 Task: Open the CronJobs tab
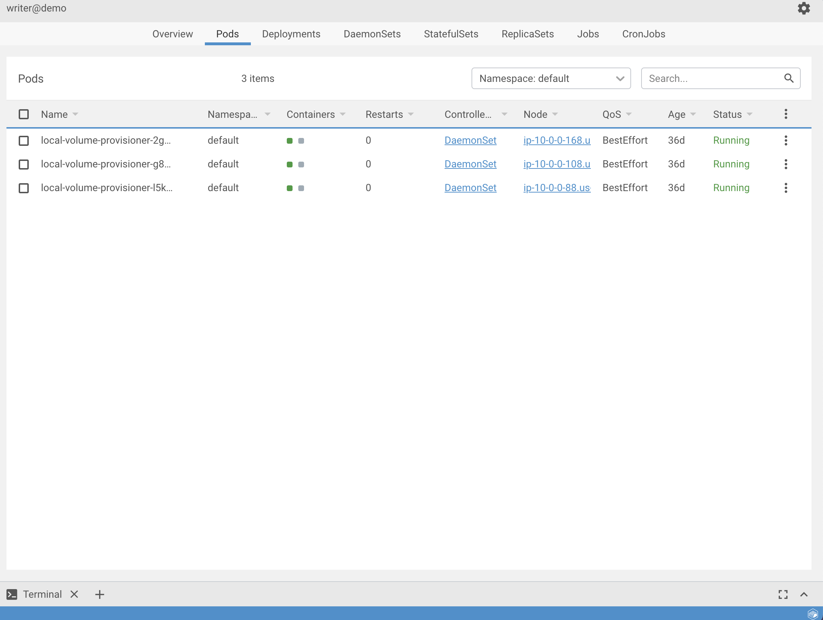(644, 34)
